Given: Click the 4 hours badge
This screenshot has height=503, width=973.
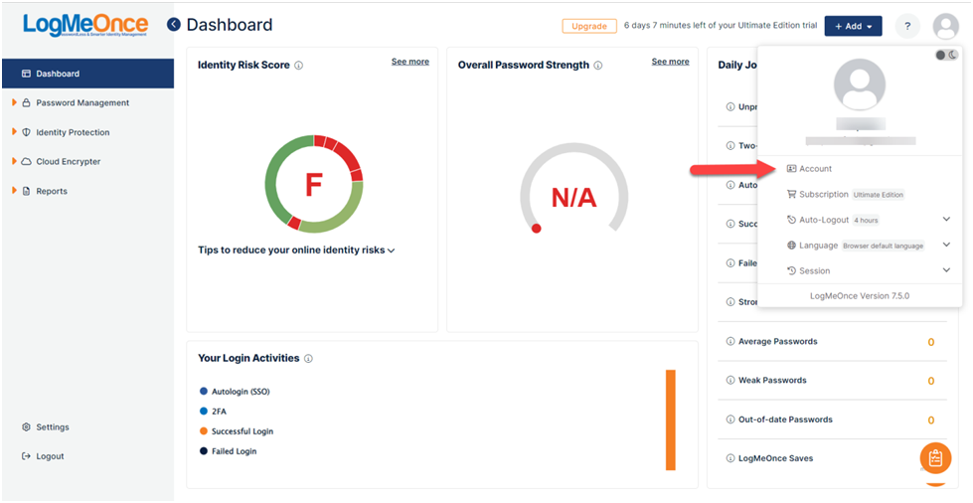Looking at the screenshot, I should click(x=866, y=221).
